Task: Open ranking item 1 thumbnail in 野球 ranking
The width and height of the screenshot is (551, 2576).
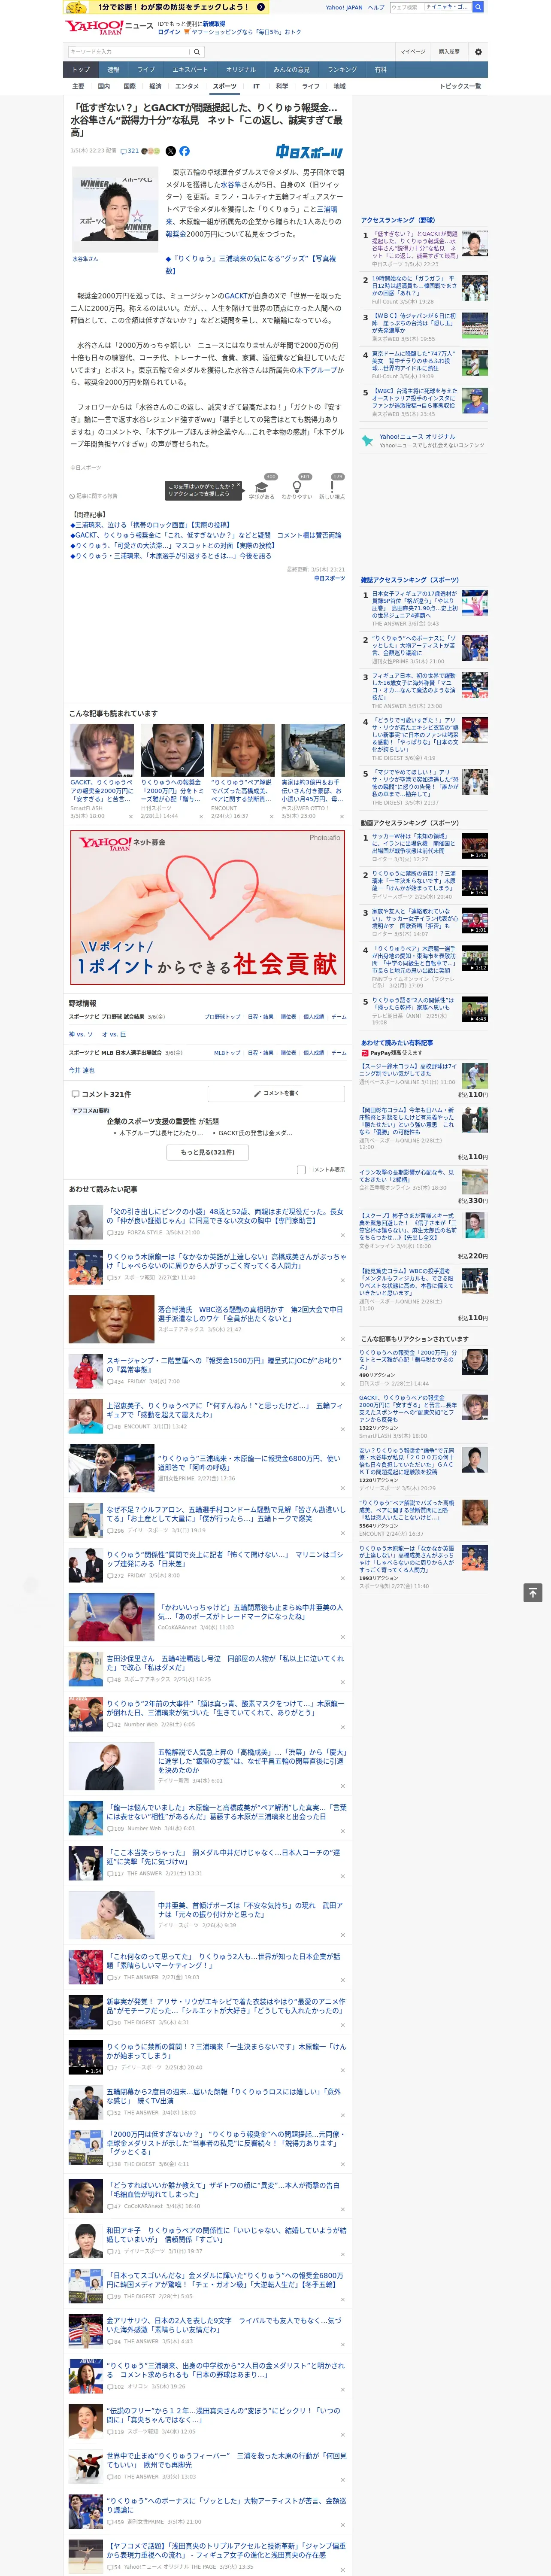Action: pos(475,243)
